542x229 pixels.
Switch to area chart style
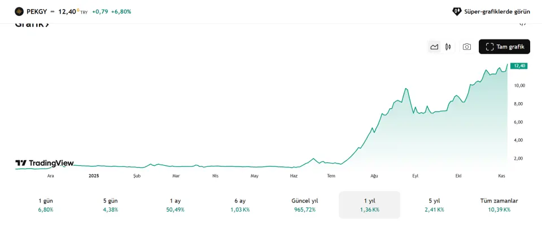tap(434, 47)
